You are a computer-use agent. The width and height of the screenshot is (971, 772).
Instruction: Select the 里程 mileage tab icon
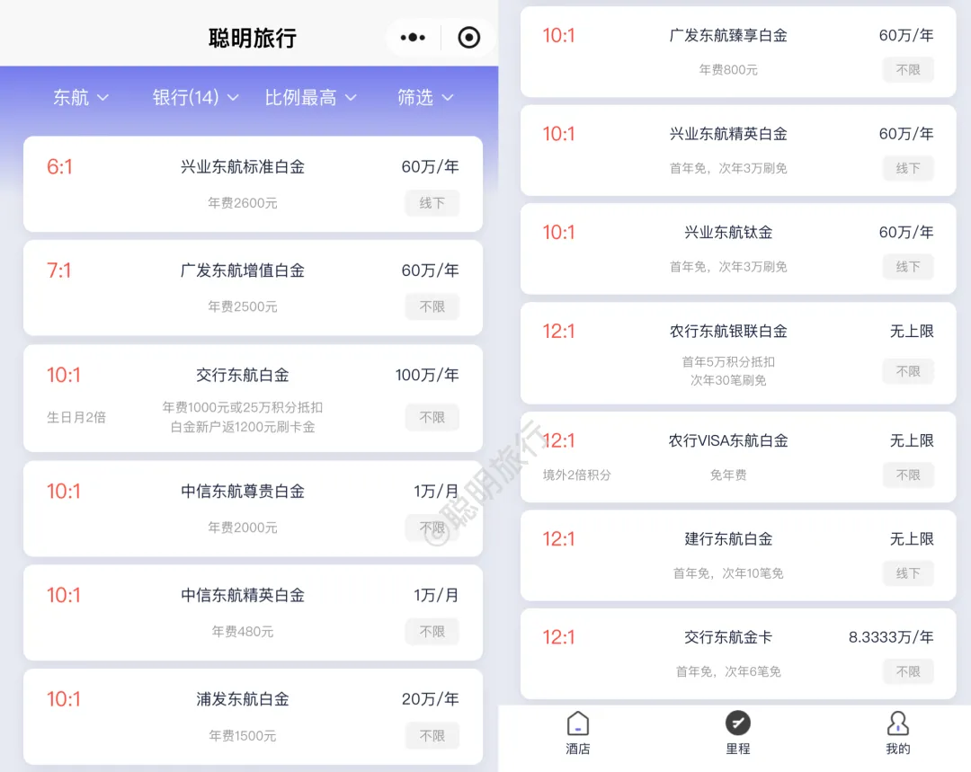click(x=737, y=723)
